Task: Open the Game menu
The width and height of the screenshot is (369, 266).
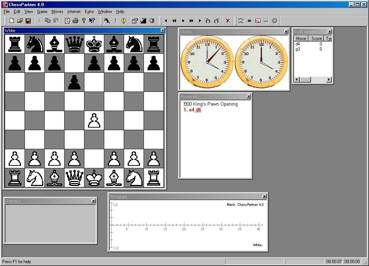Action: coord(42,12)
